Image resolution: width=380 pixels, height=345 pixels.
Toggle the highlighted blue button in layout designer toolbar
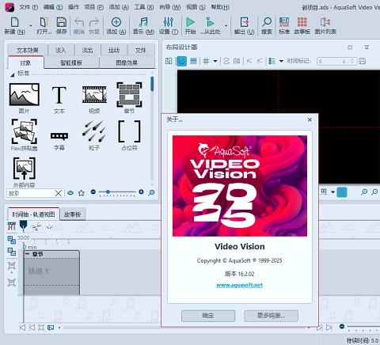(x=181, y=61)
